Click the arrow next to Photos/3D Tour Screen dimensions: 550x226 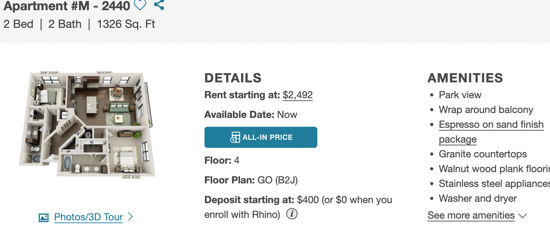click(130, 216)
